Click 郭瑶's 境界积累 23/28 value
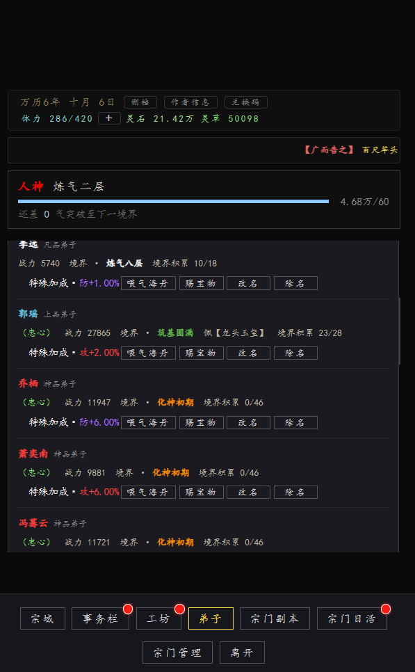Screen dimensions: 415x672 click(x=309, y=333)
